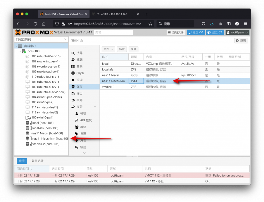
Task: Focus Proxmox header search field
Action: 113,32
